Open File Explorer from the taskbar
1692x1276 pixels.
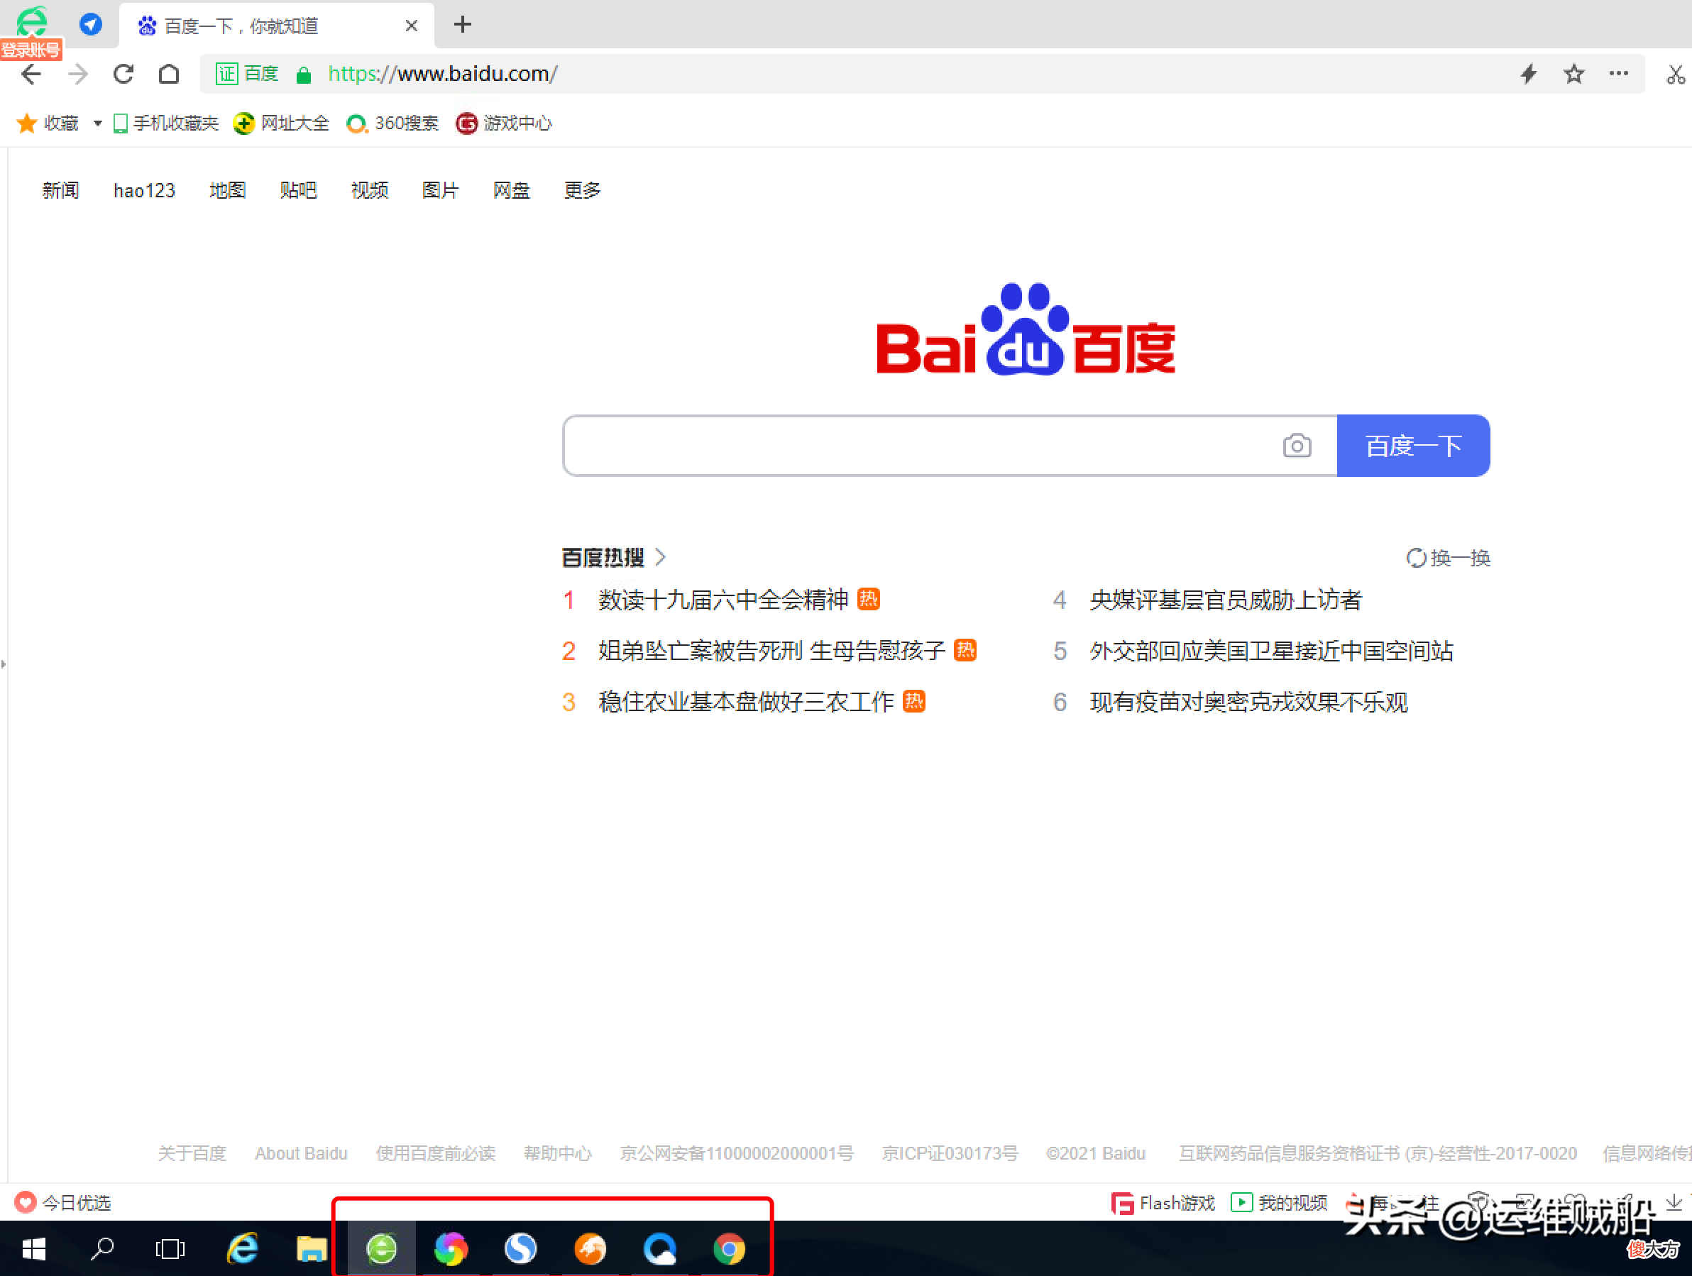click(x=312, y=1248)
